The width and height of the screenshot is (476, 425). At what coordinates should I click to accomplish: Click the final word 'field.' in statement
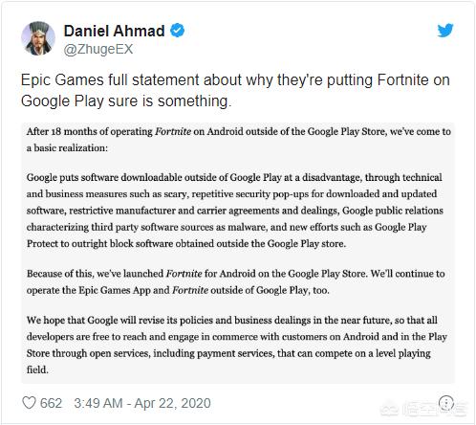pos(37,369)
